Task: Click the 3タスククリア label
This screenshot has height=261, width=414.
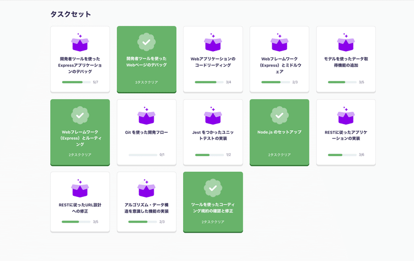Action: [146, 82]
